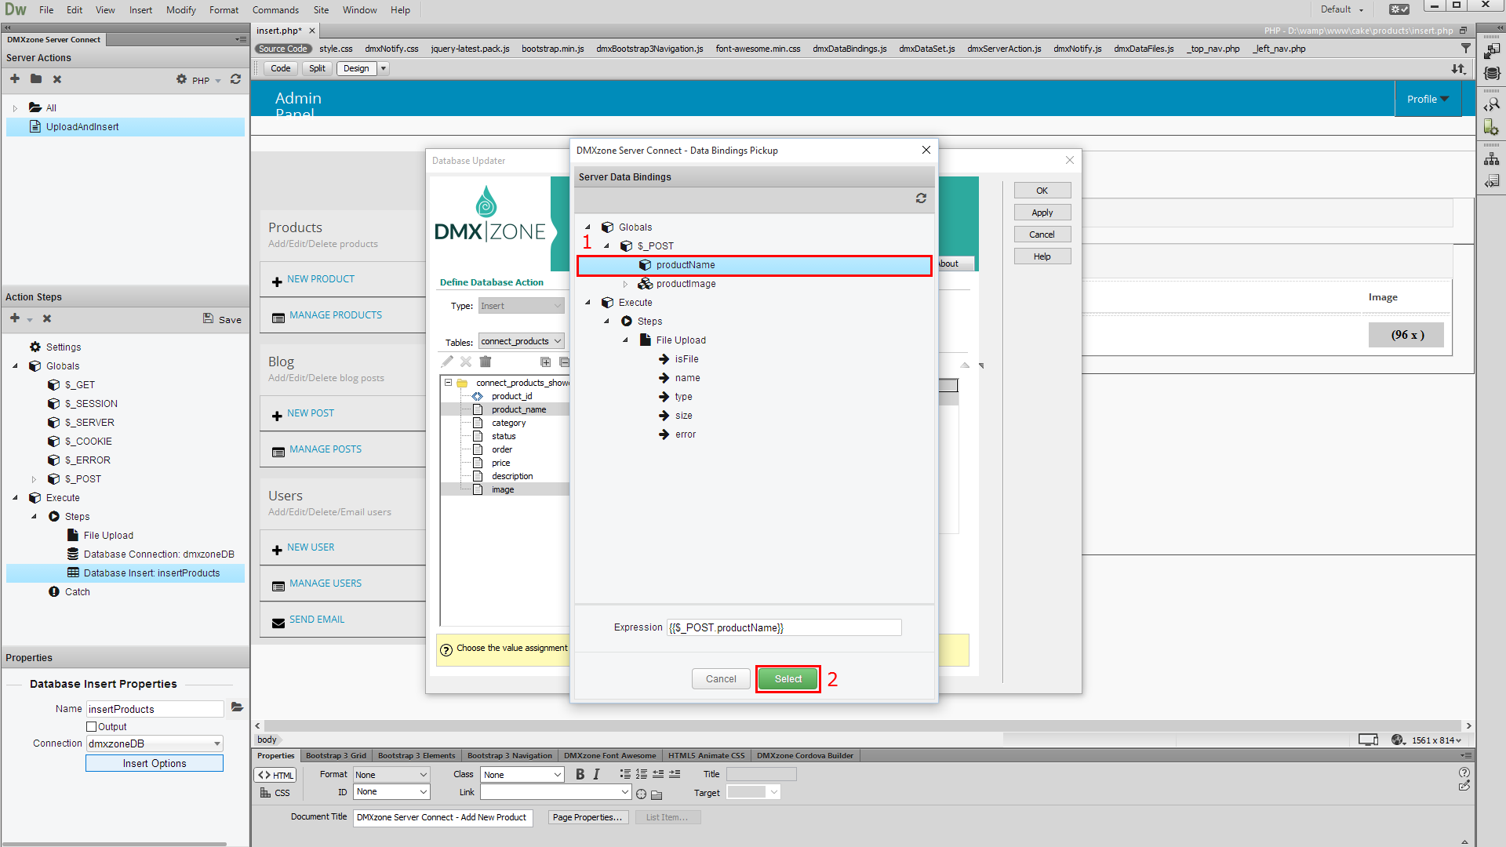Open Page Properties button

(x=587, y=817)
